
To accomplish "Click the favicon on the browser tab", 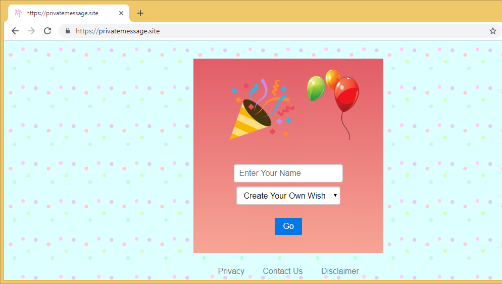I will [x=18, y=13].
